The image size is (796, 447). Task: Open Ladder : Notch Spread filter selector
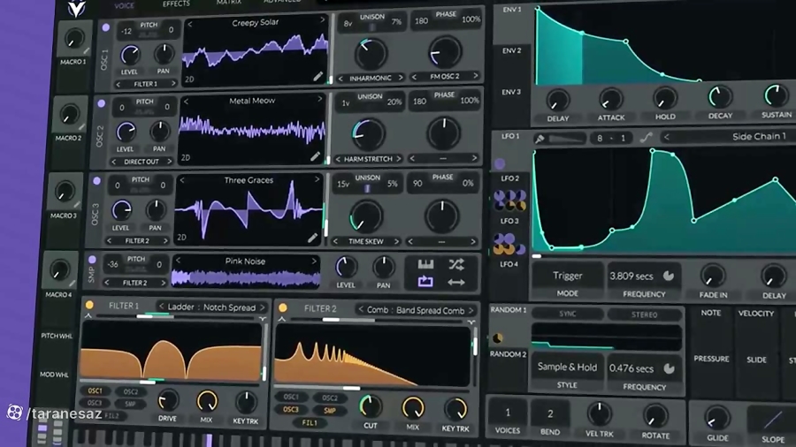(211, 307)
